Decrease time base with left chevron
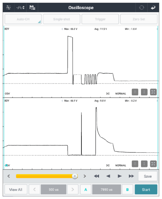The width and height of the screenshot is (162, 199). pos(34,189)
